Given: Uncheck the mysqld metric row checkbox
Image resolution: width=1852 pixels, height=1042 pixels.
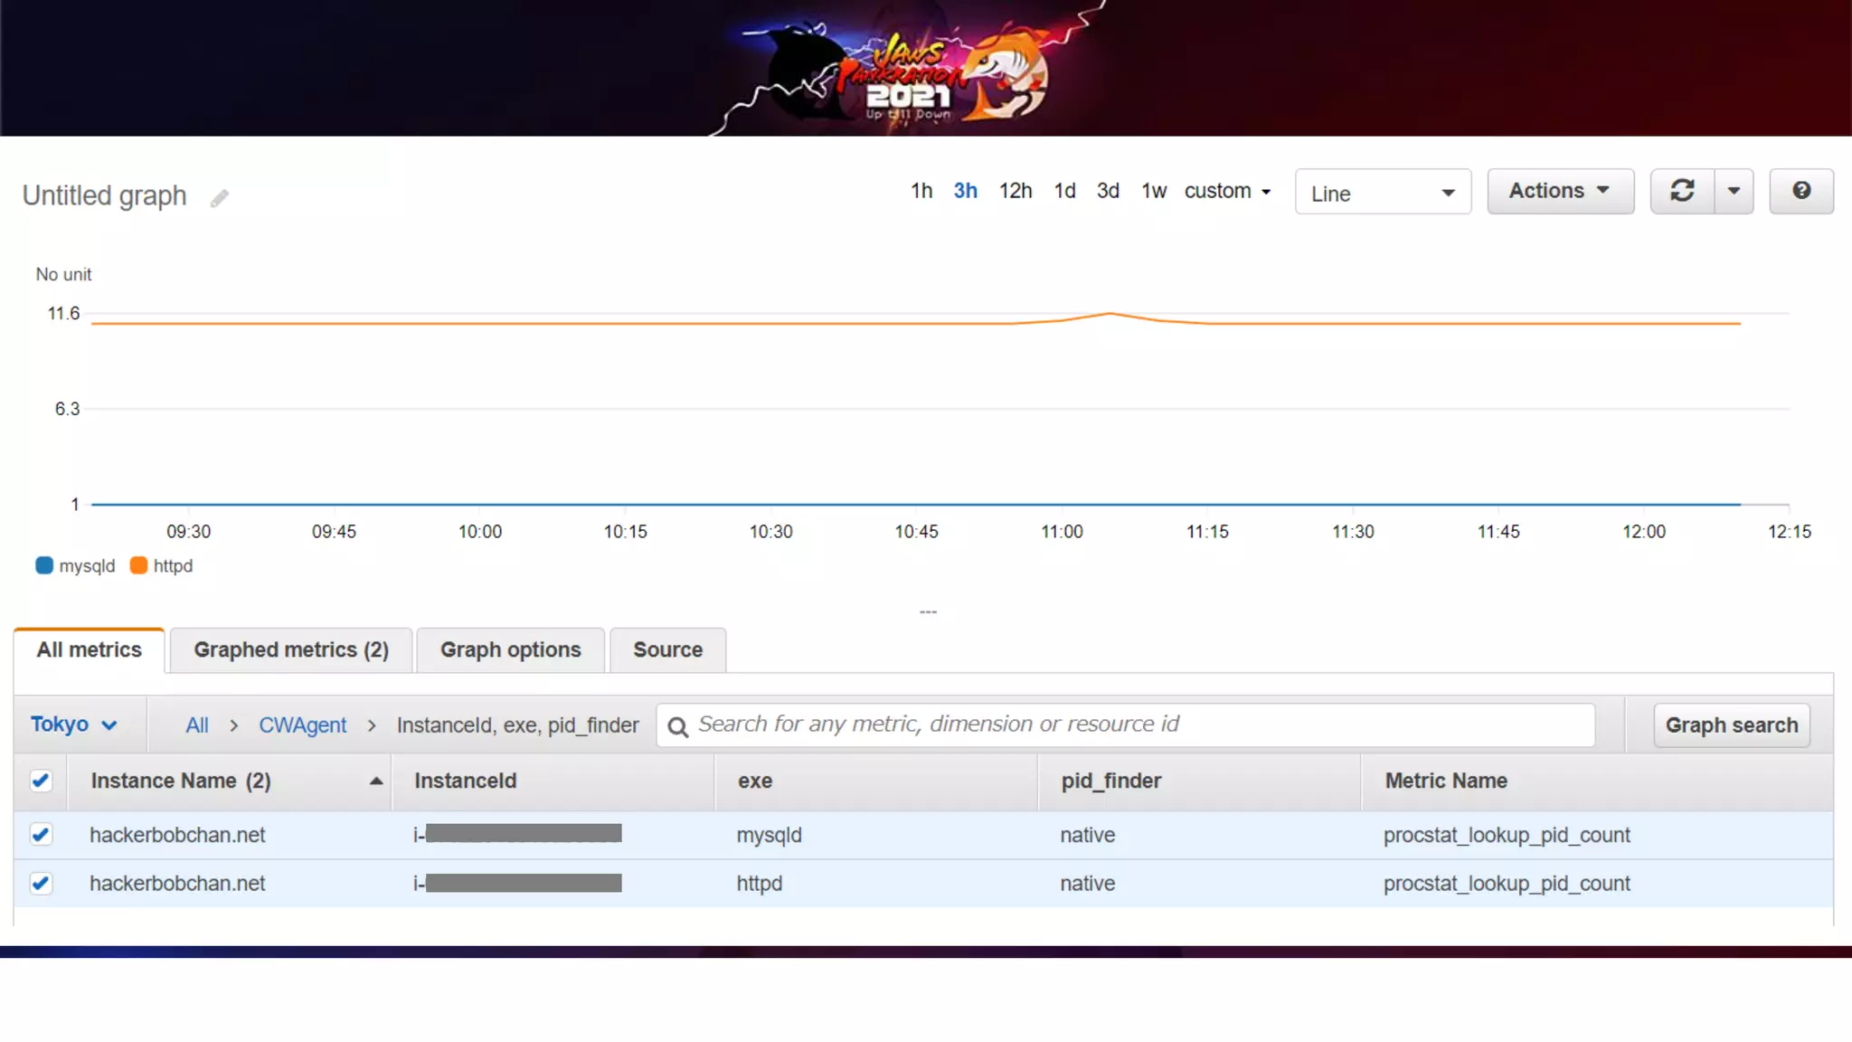Looking at the screenshot, I should (41, 834).
